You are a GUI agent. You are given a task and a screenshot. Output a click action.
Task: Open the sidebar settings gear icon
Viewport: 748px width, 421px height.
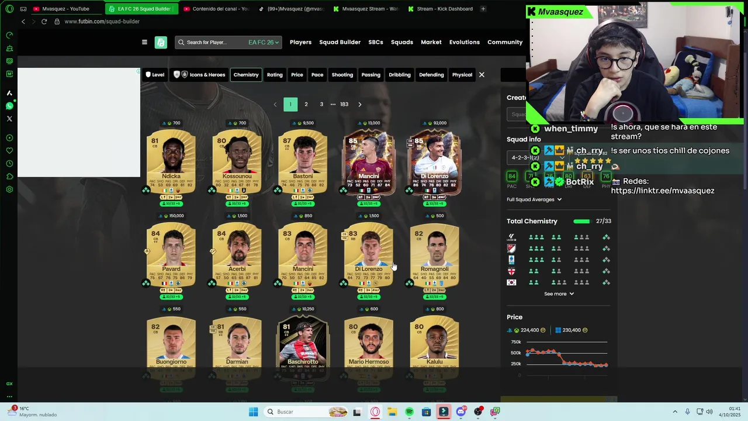point(9,189)
